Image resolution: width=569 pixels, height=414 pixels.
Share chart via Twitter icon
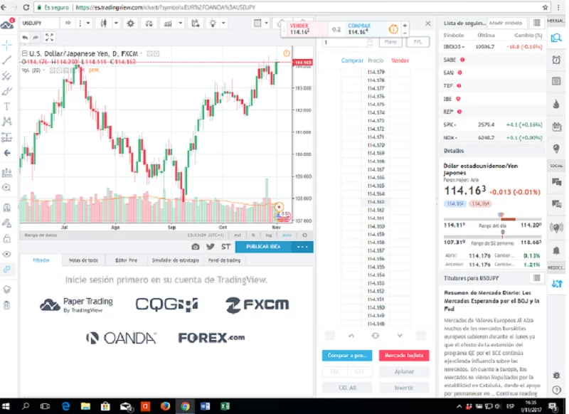pos(211,247)
